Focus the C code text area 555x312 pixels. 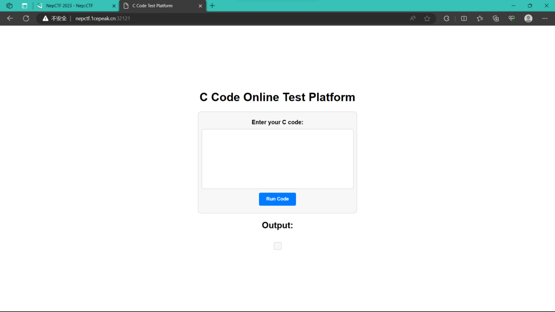pos(277,159)
